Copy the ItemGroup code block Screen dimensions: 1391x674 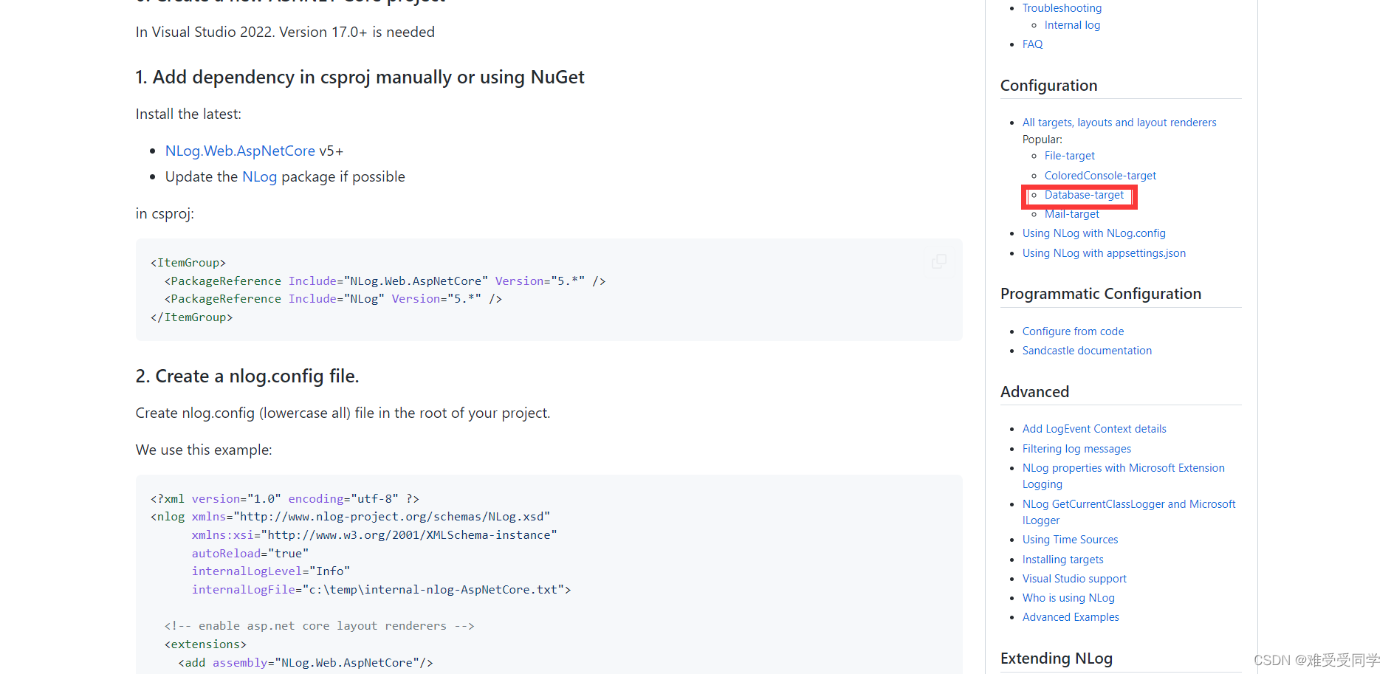tap(939, 261)
